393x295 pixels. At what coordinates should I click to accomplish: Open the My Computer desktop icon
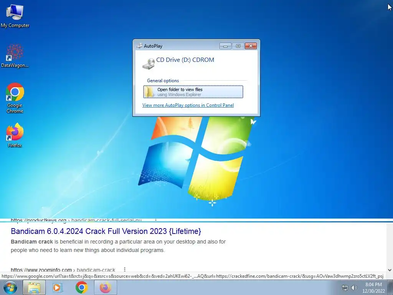pos(15,15)
